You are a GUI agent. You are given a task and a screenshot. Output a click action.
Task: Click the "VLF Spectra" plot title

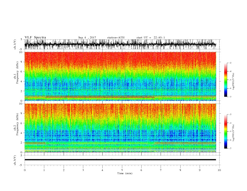(35, 37)
